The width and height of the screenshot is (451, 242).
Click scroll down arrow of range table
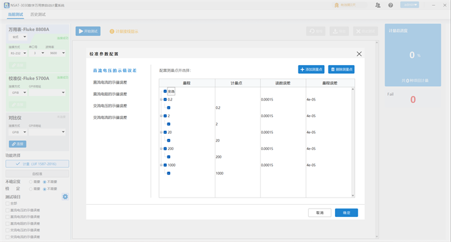click(x=352, y=196)
